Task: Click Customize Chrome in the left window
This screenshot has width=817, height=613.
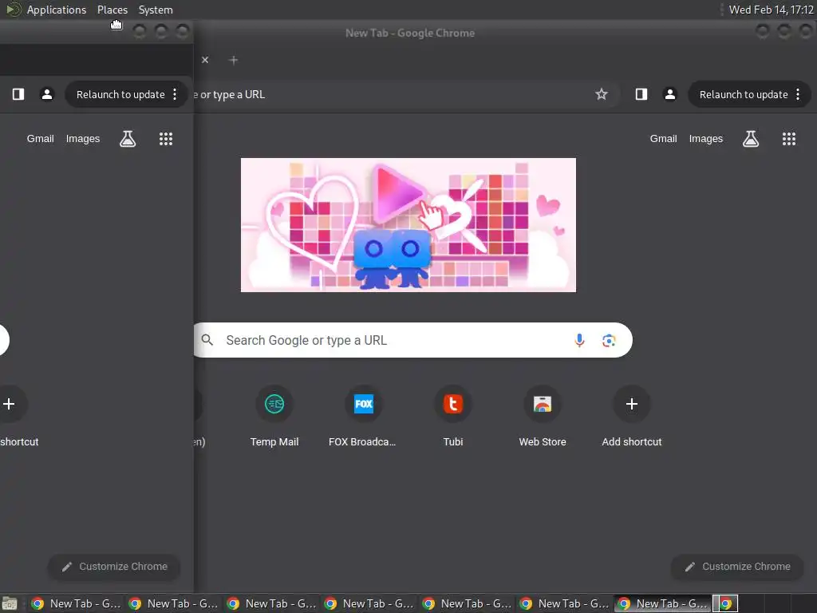Action: (x=114, y=567)
